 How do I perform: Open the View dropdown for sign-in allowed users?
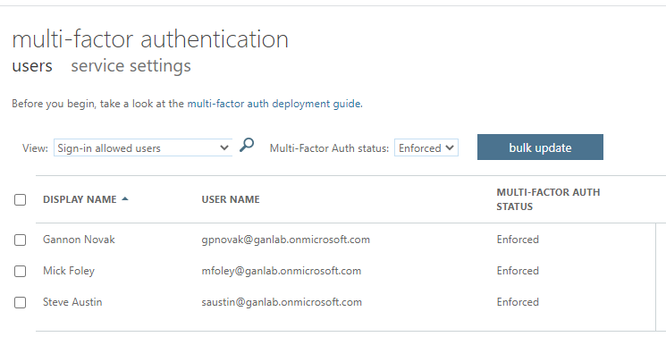click(142, 148)
